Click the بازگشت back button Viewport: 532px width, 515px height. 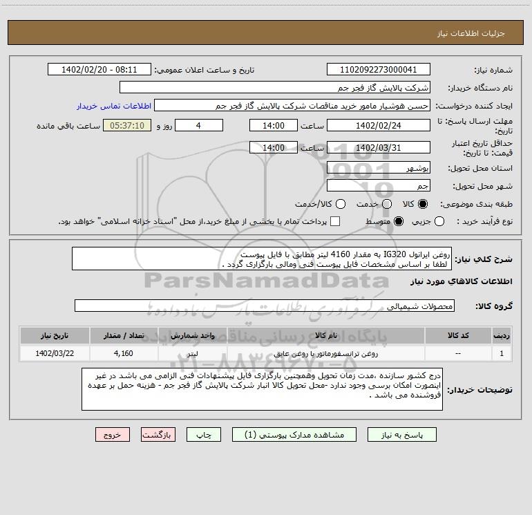pos(158,435)
